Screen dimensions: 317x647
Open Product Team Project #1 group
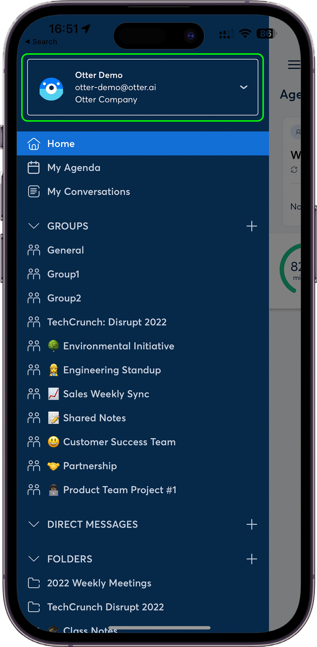point(143,490)
